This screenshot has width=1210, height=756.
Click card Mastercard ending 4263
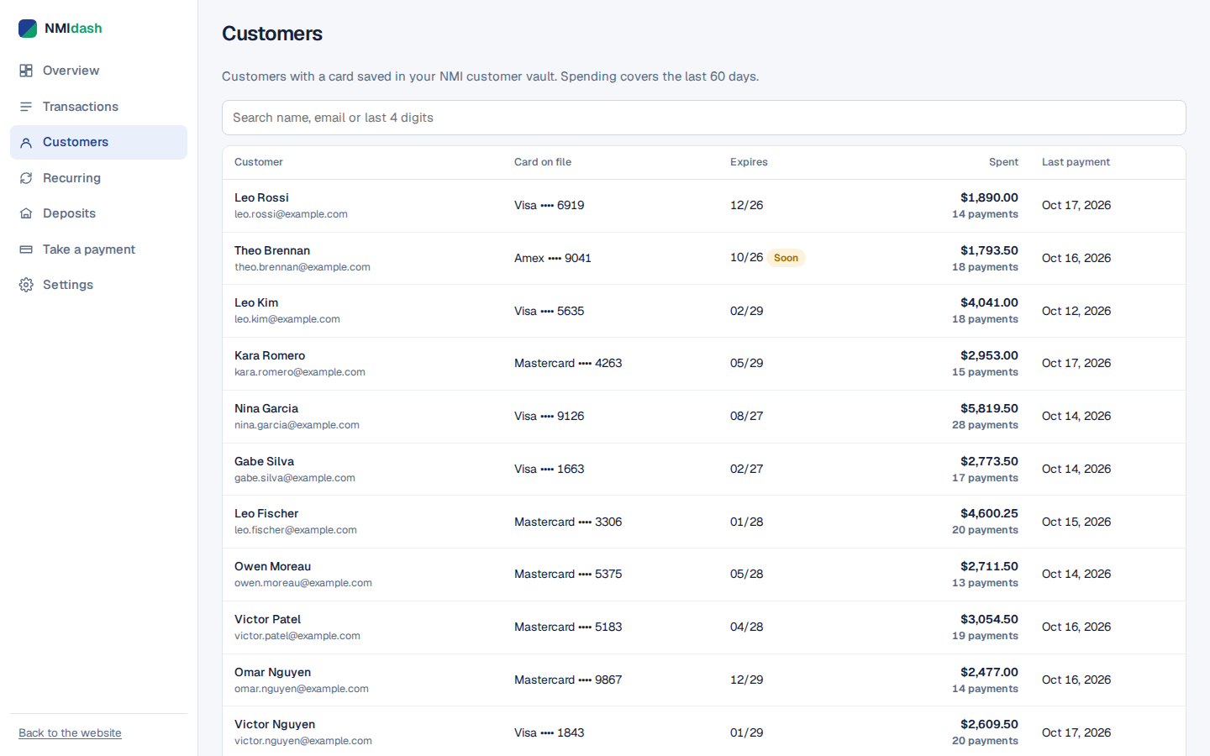click(568, 363)
